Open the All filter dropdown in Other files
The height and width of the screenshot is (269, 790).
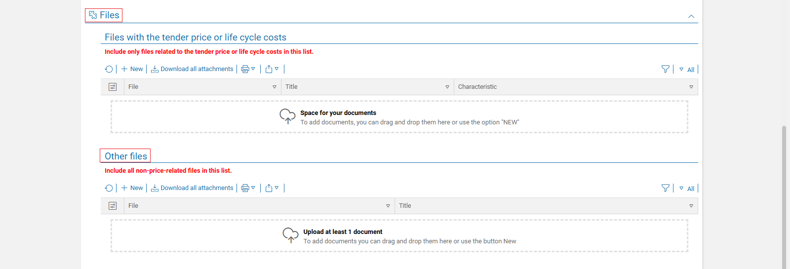click(x=687, y=189)
